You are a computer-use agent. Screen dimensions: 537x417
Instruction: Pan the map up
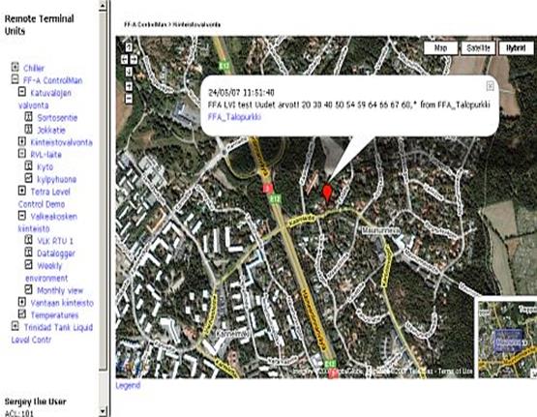coord(129,46)
